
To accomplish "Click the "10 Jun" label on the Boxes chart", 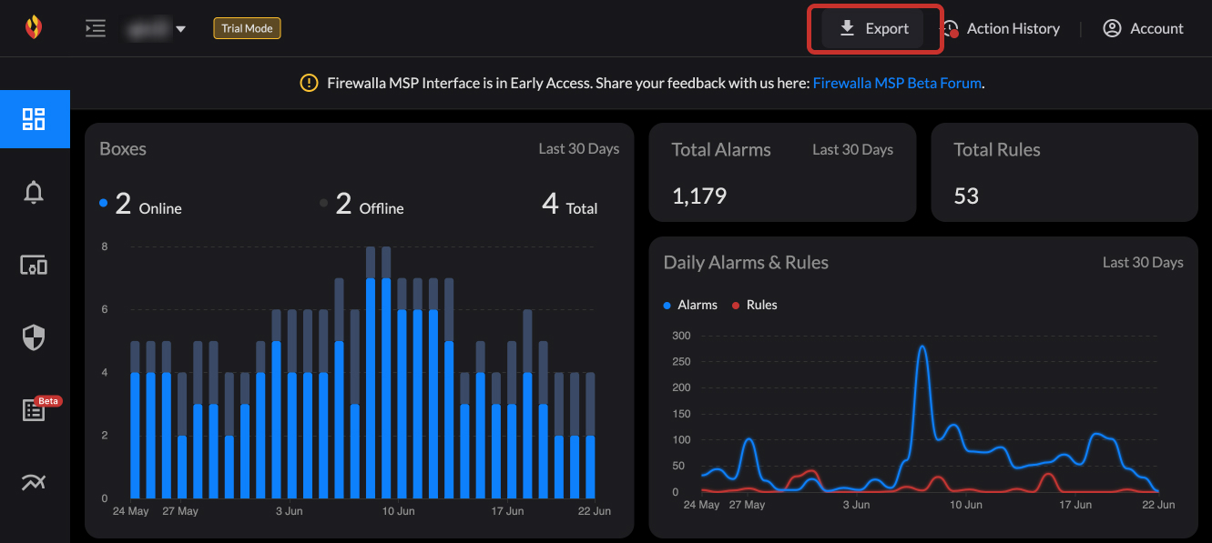I will pos(399,511).
